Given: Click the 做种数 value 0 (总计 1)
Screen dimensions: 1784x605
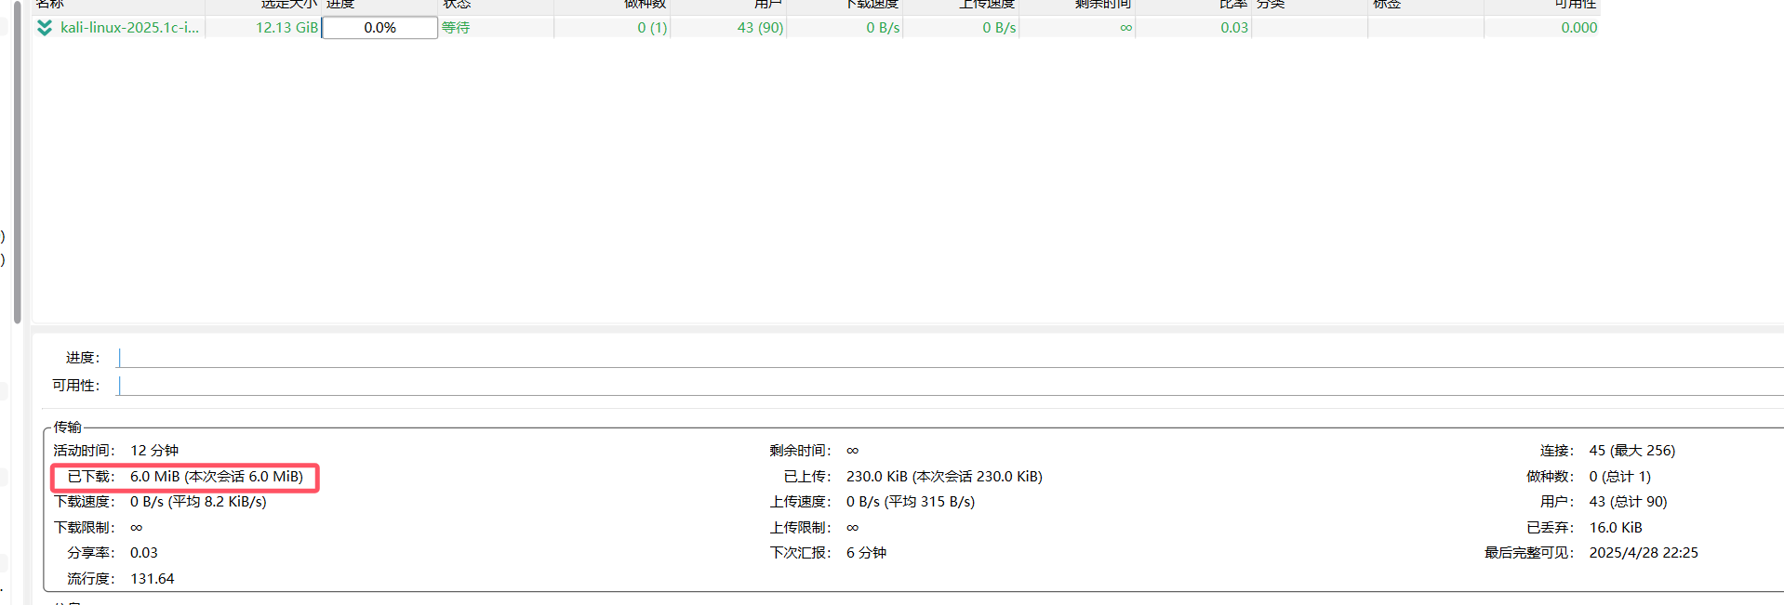Looking at the screenshot, I should coord(1620,477).
